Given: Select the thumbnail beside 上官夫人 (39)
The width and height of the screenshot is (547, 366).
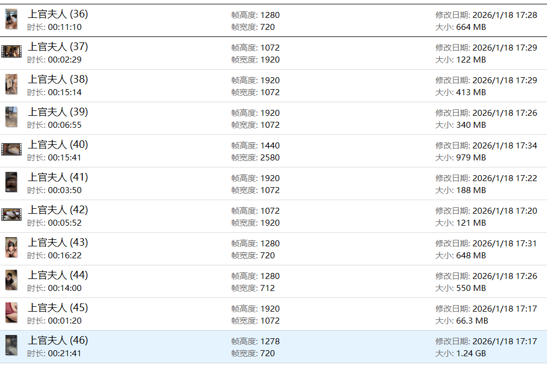Looking at the screenshot, I should 11,117.
